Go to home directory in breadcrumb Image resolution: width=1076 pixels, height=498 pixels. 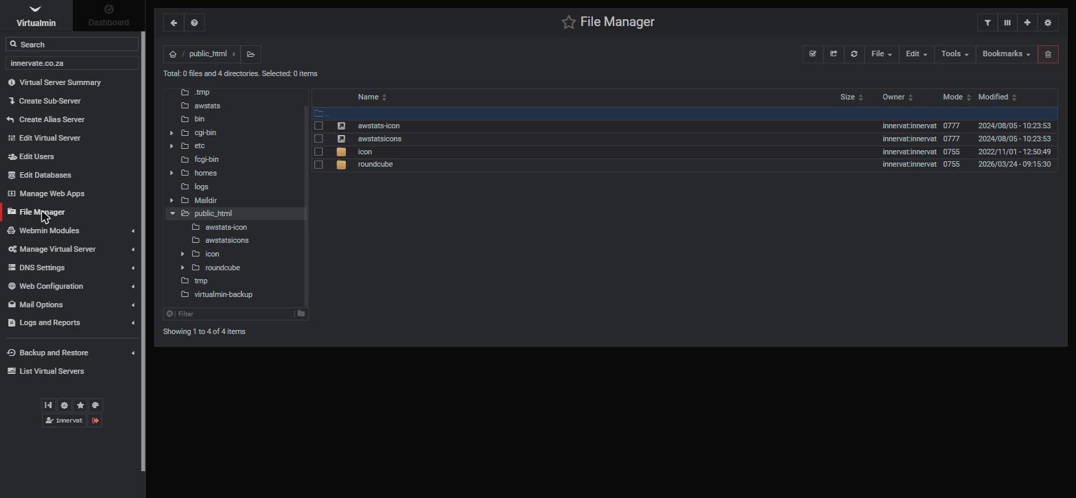(x=173, y=54)
